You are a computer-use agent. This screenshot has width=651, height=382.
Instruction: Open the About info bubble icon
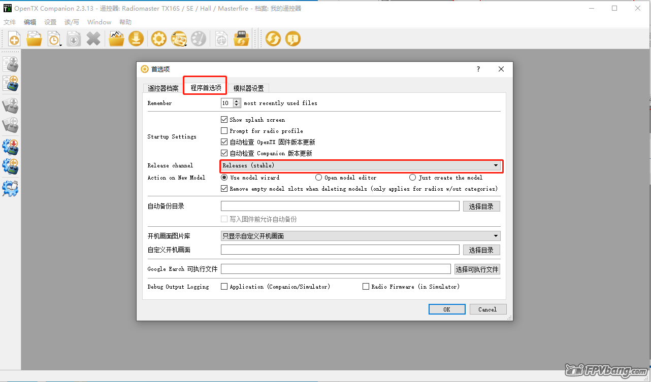coord(293,39)
